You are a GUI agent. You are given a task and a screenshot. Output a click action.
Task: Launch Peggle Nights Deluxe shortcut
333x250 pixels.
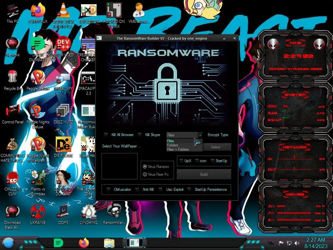[x=38, y=117]
